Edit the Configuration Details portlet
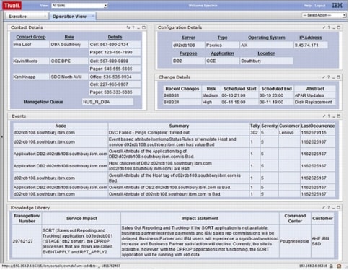 pos(324,27)
